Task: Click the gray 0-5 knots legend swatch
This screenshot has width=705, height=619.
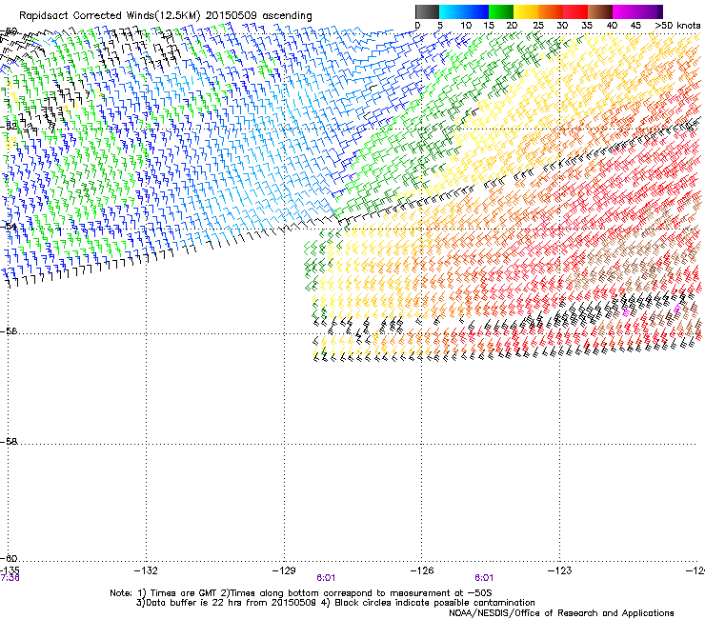Action: coord(427,11)
